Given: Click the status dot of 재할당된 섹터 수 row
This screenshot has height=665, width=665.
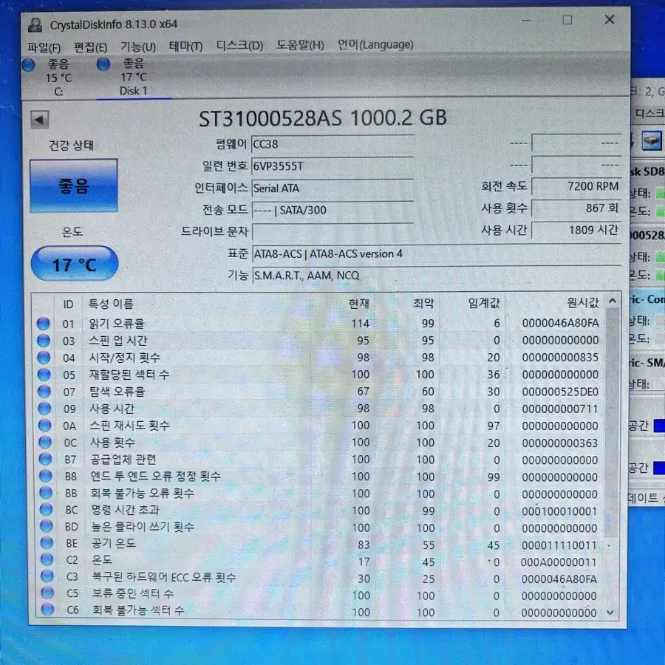Looking at the screenshot, I should [x=44, y=375].
